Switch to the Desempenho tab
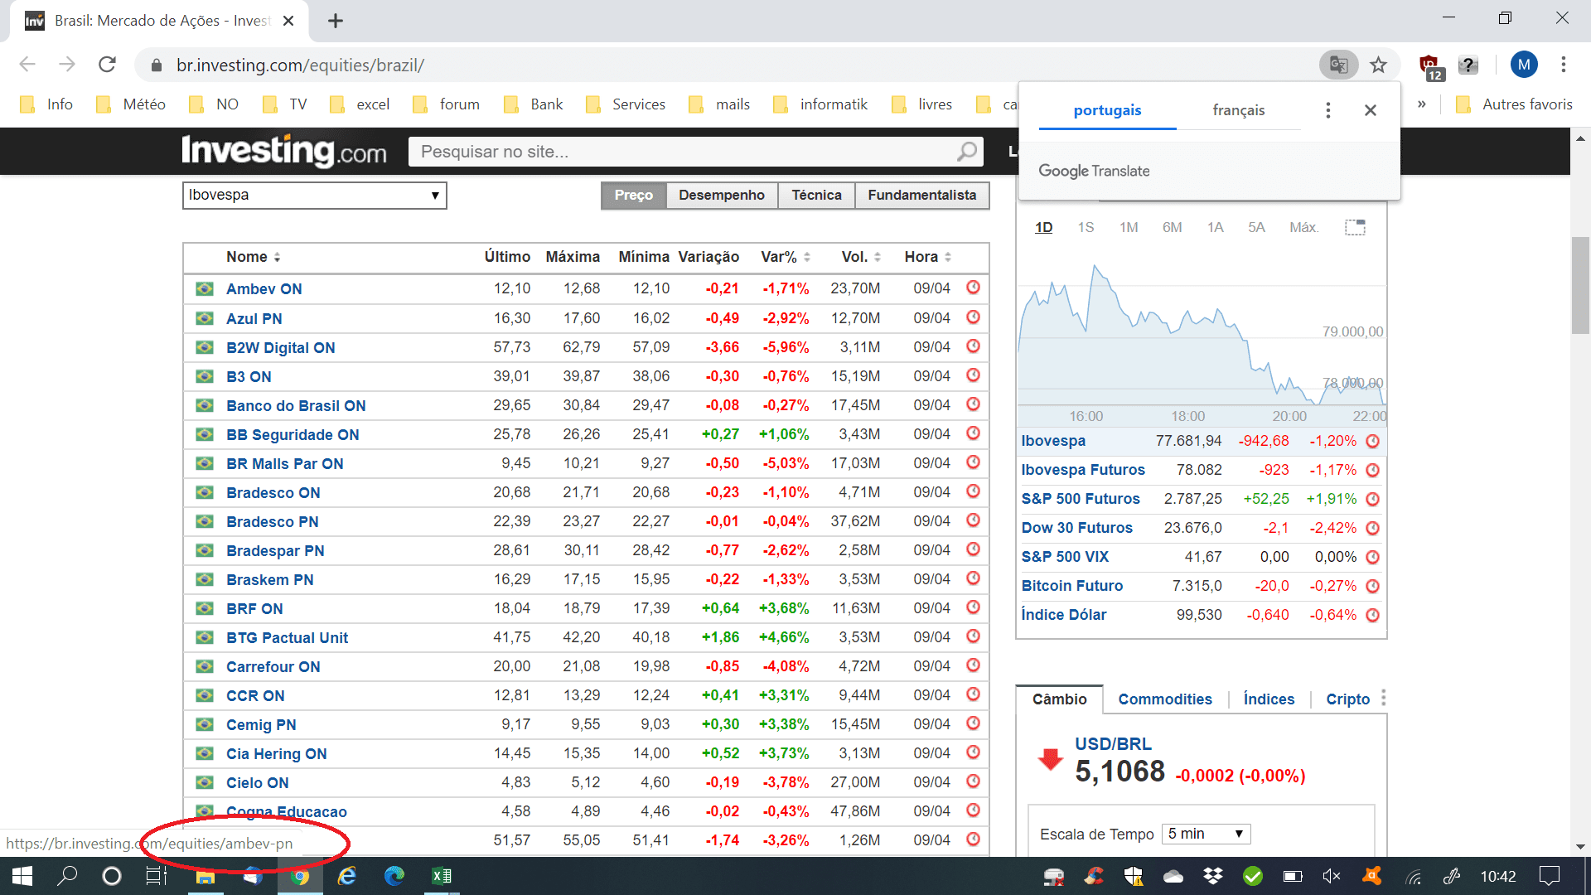The height and width of the screenshot is (895, 1591). 721,195
